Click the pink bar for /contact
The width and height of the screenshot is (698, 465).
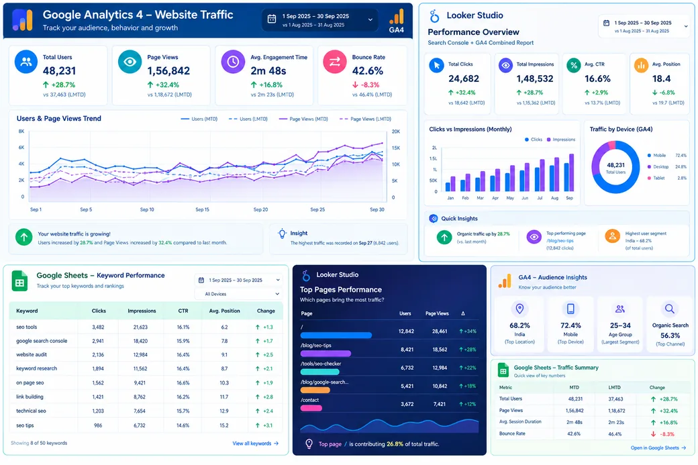(x=311, y=408)
